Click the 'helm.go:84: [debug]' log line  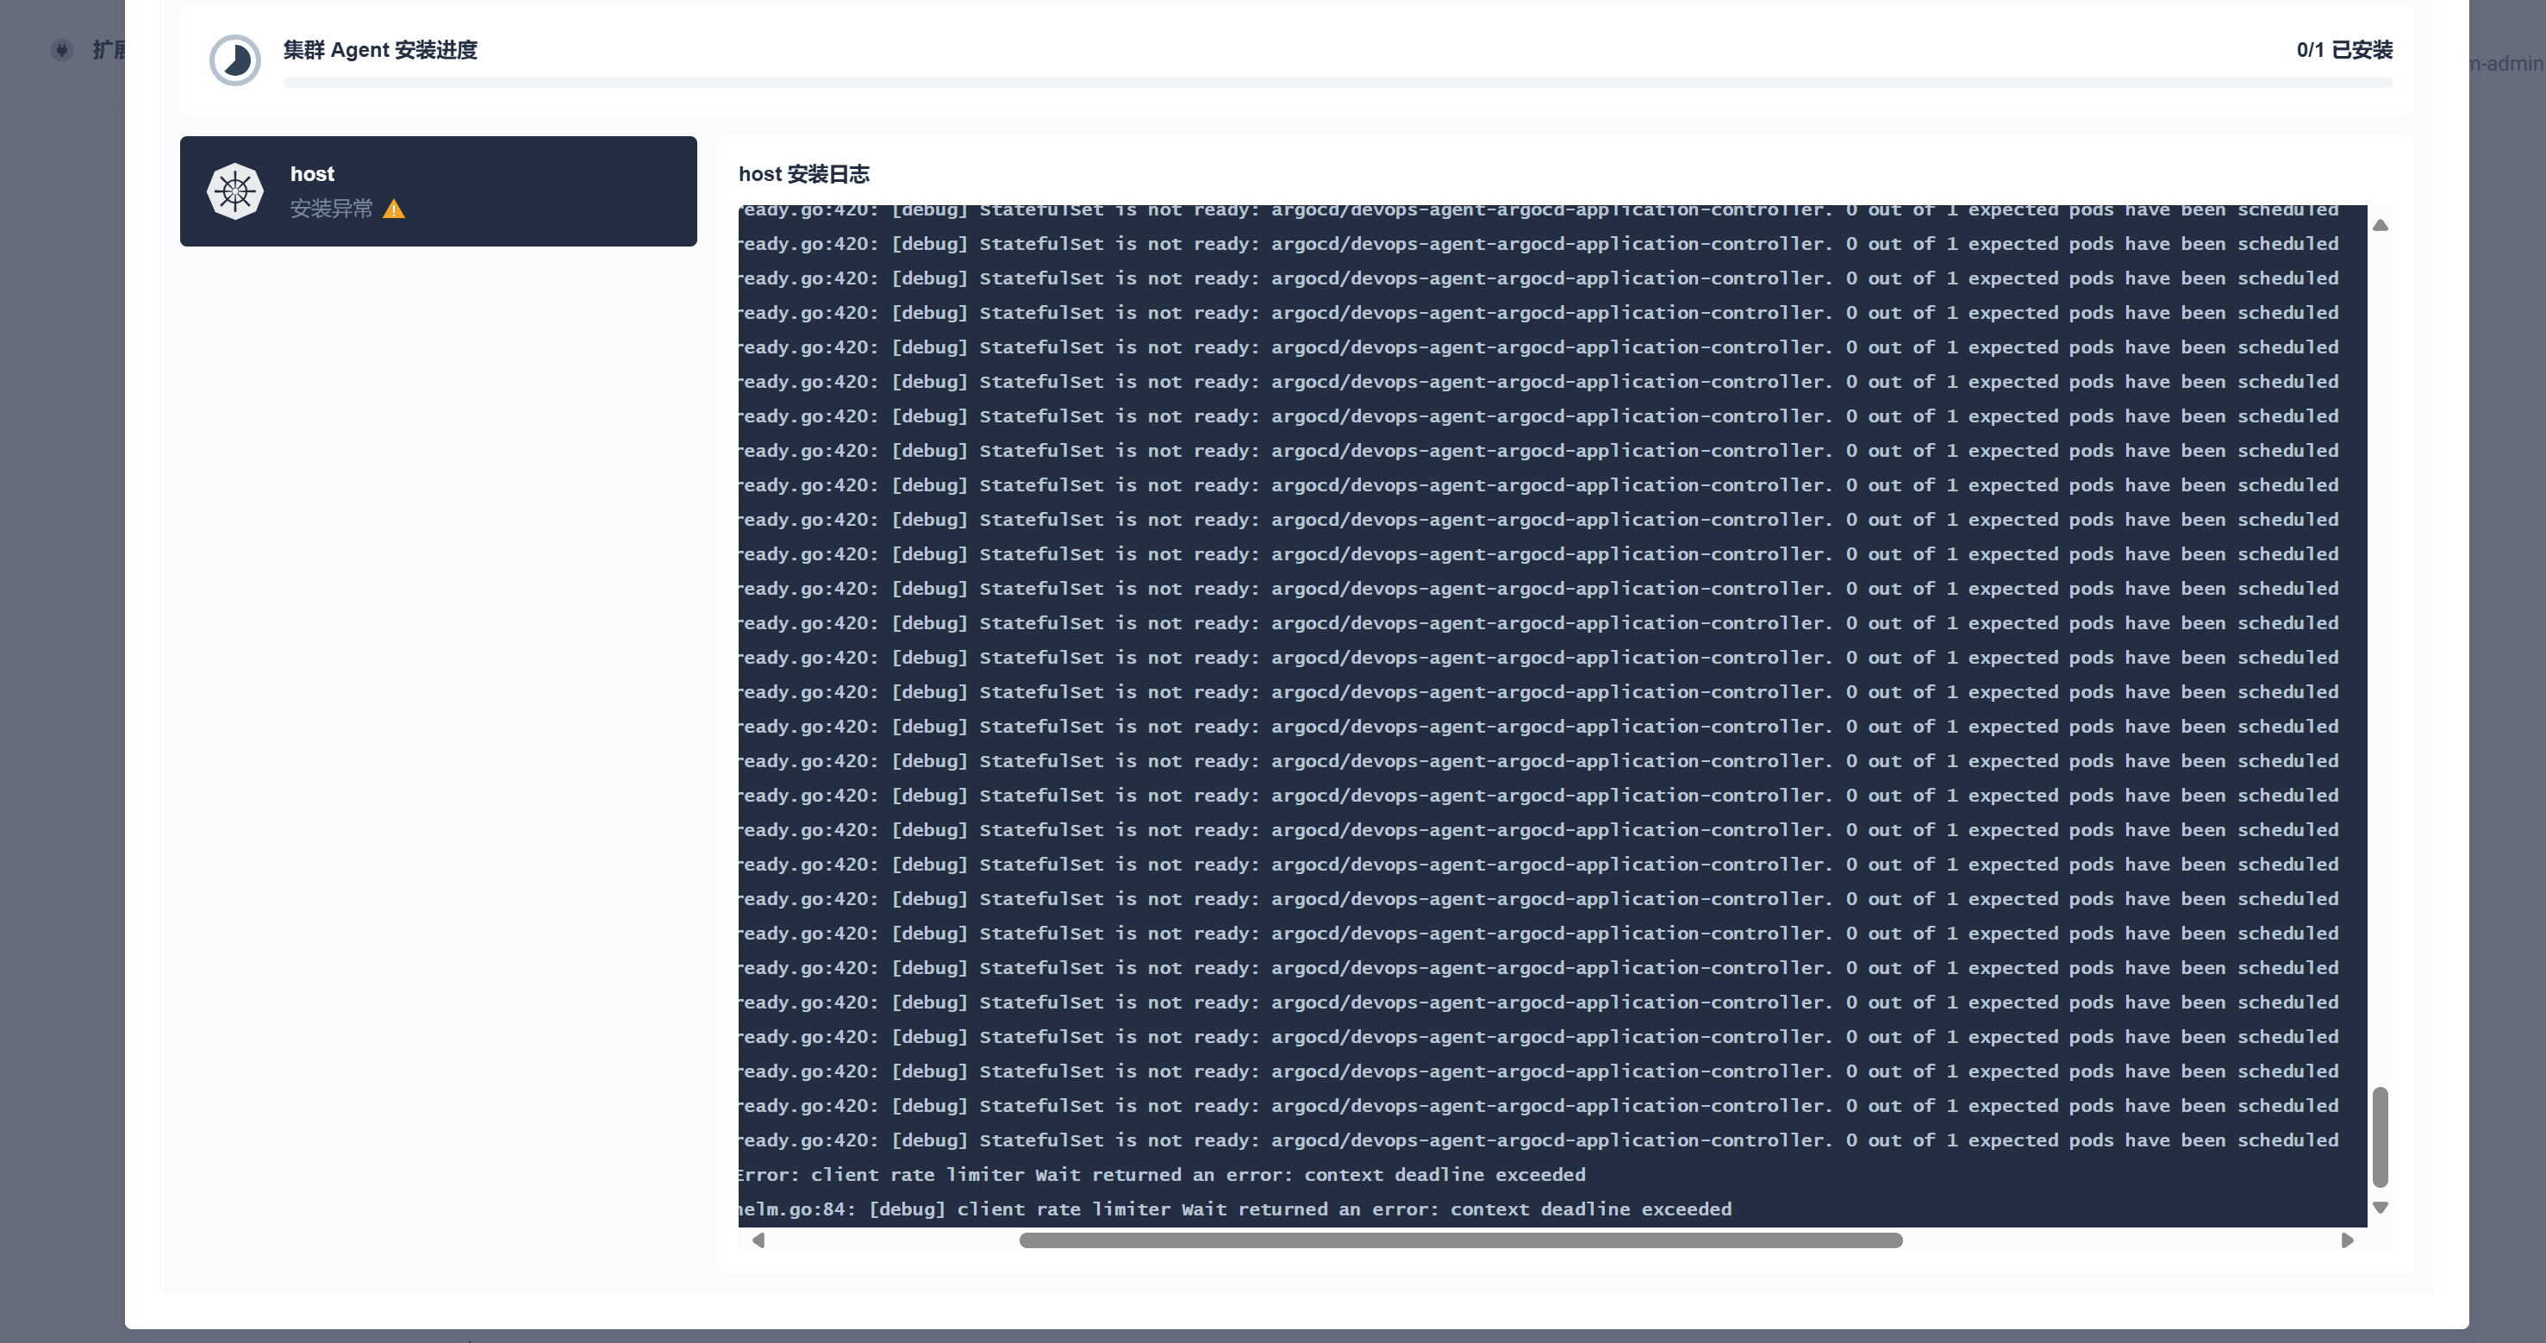1235,1209
